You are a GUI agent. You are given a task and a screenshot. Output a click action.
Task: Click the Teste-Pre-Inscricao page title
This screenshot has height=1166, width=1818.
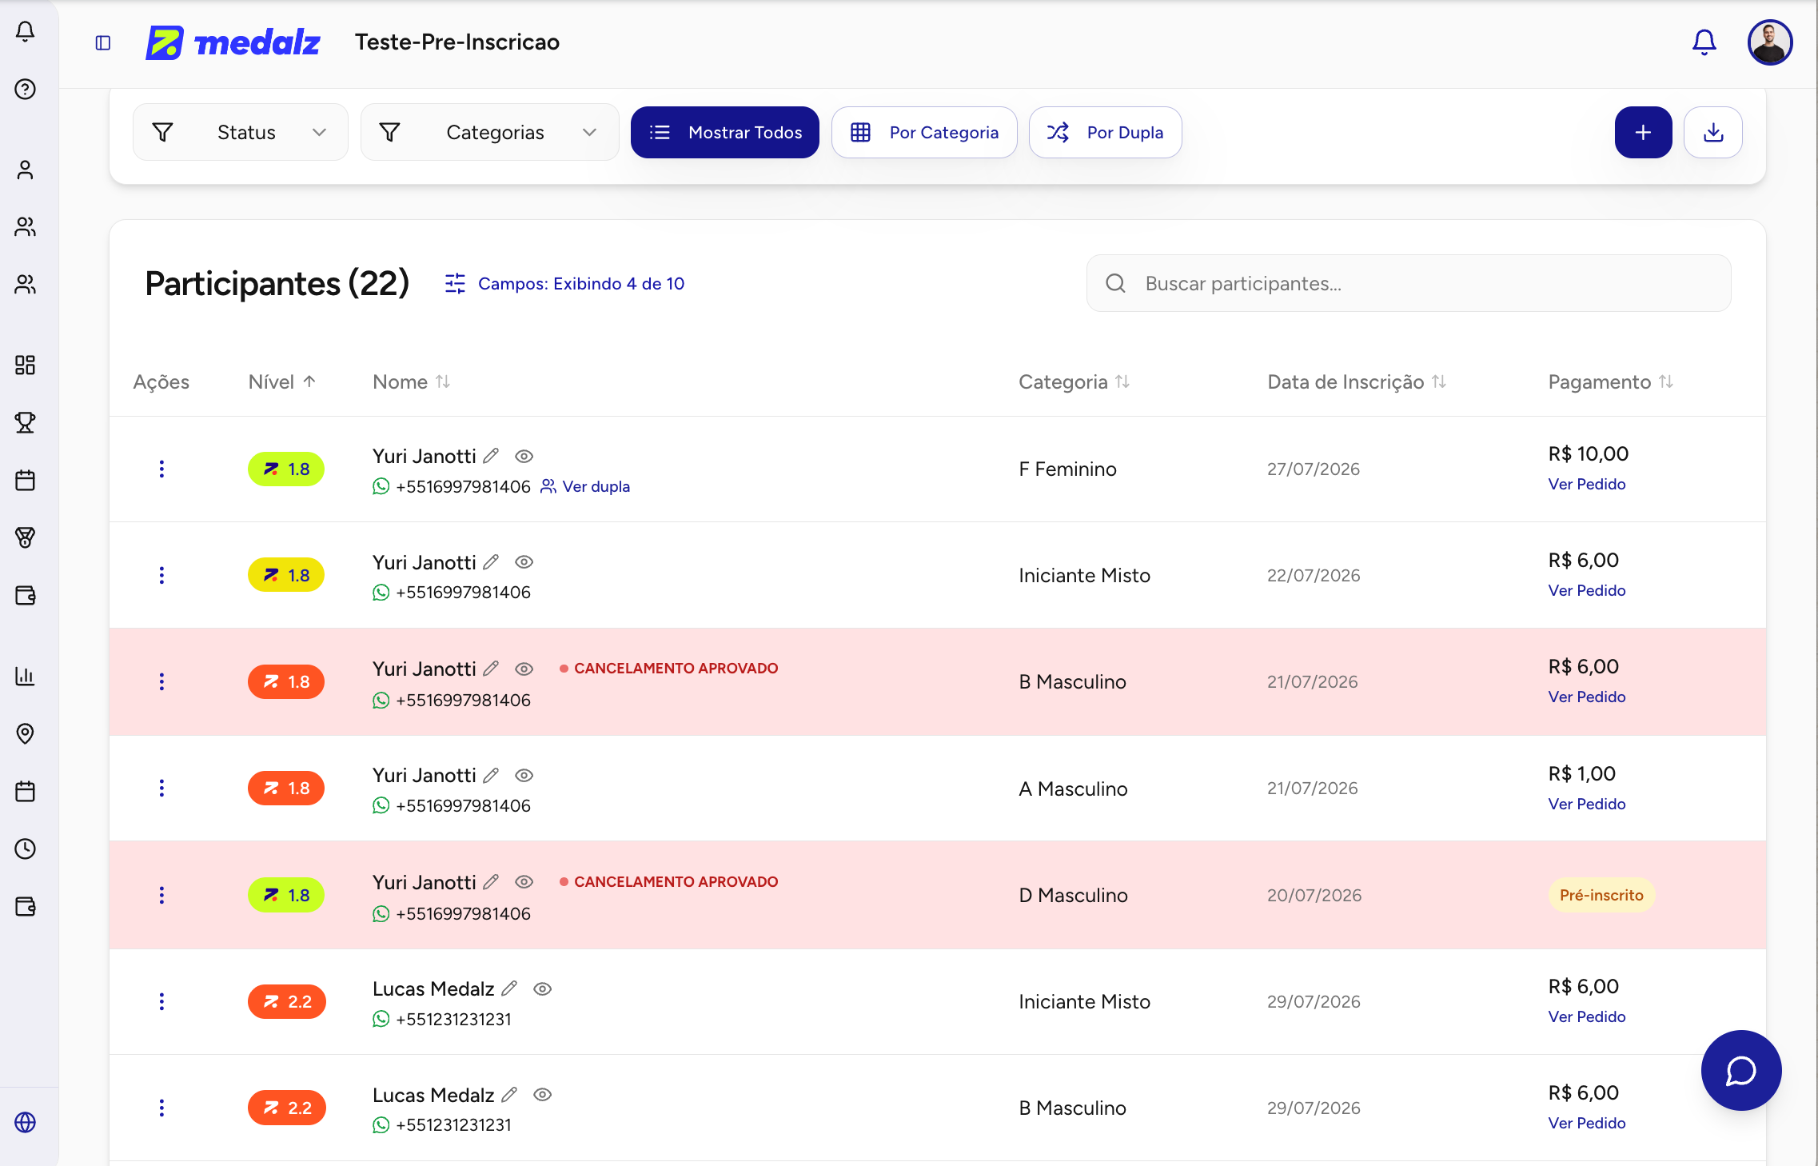click(x=457, y=42)
